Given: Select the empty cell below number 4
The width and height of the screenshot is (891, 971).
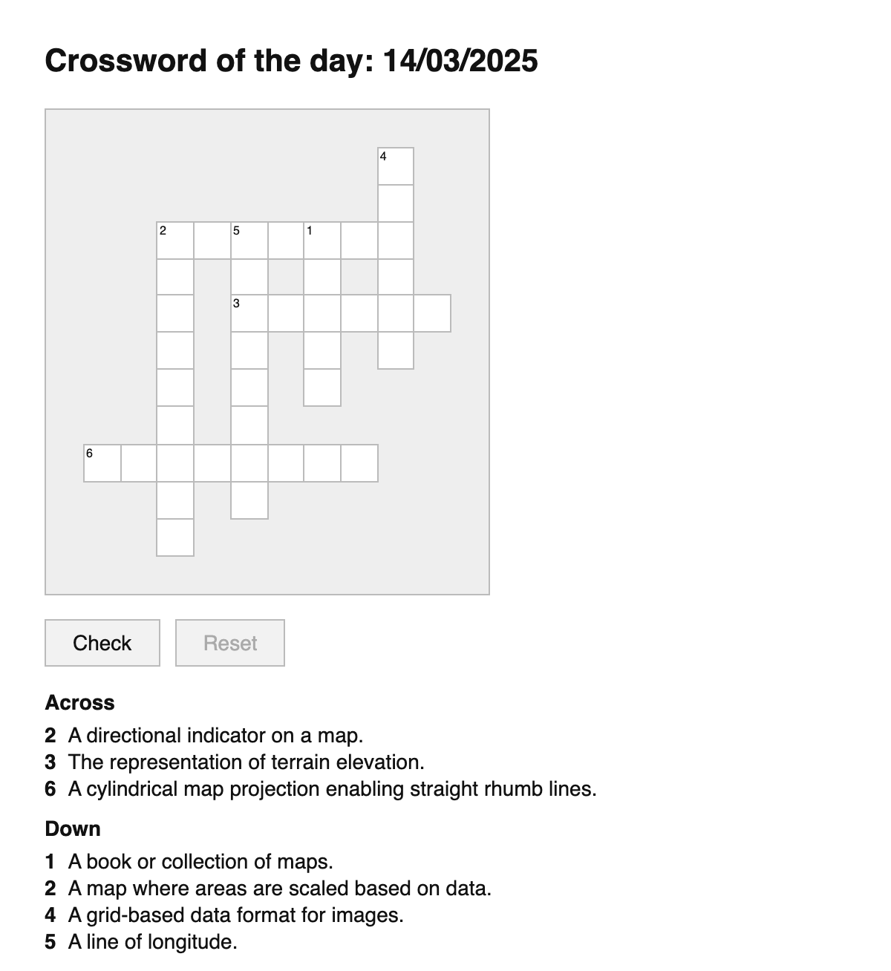Looking at the screenshot, I should point(395,201).
